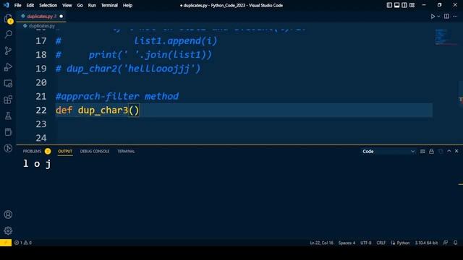
Task: Open the Search view icon
Action: point(8,34)
